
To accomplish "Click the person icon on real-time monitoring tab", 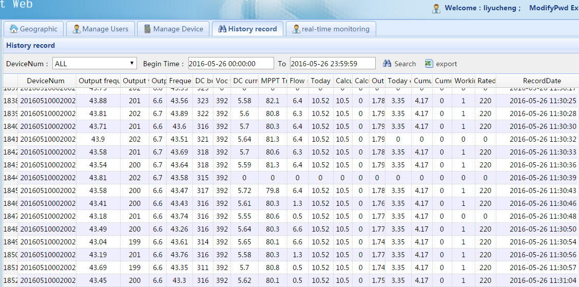I will click(296, 29).
